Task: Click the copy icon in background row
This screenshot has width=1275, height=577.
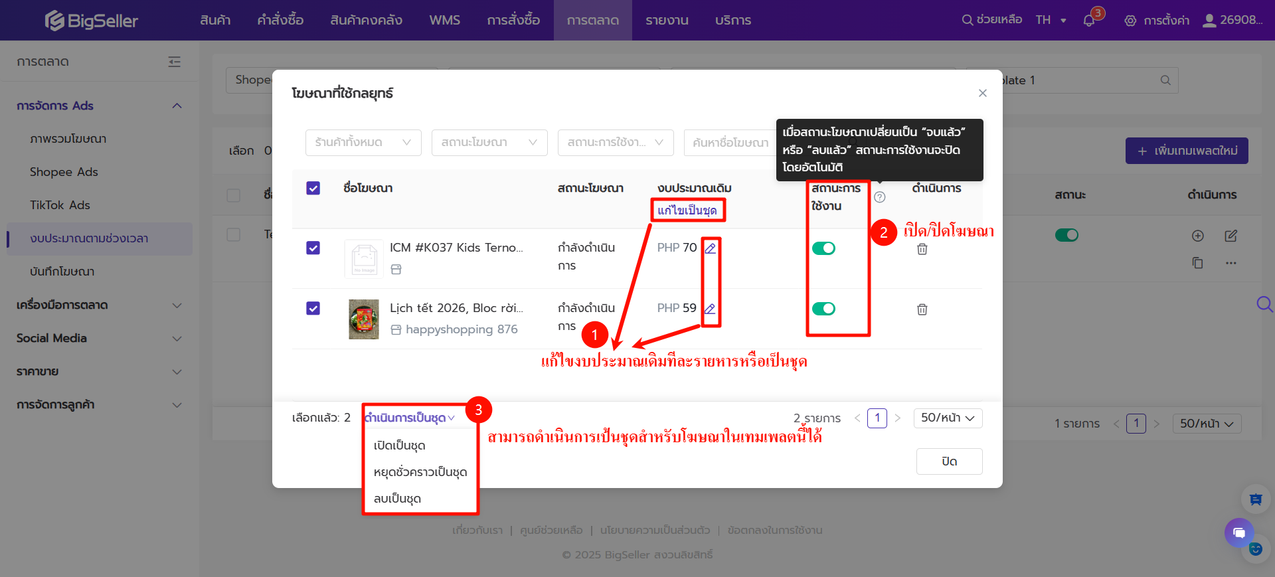Action: [x=1198, y=263]
